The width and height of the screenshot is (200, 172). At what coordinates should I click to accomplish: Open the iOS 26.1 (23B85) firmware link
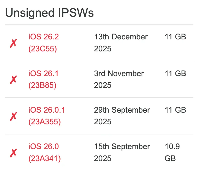point(43,73)
